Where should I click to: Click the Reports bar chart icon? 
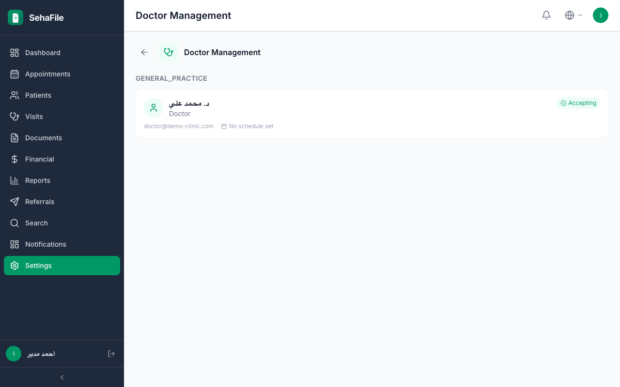15,180
